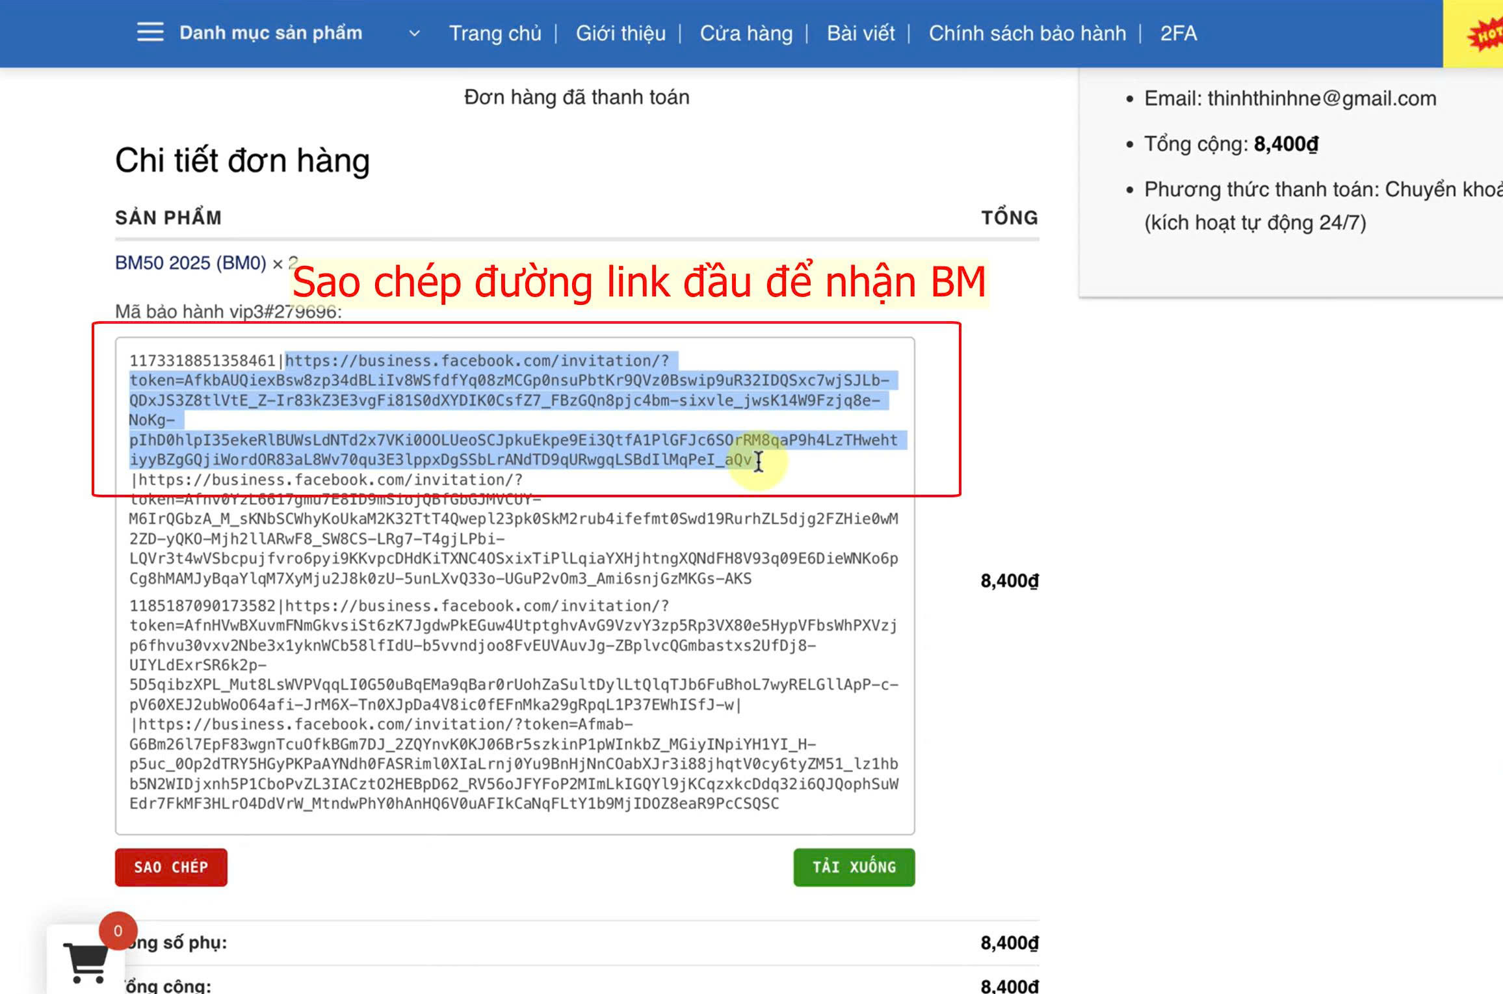Click the red cart count badge
Image resolution: width=1503 pixels, height=994 pixels.
point(118,930)
